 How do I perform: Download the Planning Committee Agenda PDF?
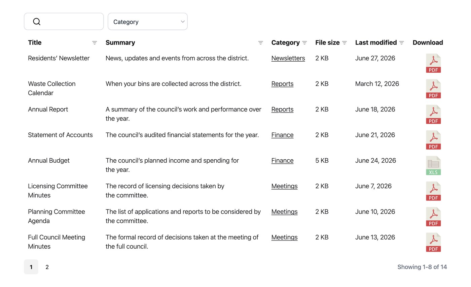click(433, 217)
